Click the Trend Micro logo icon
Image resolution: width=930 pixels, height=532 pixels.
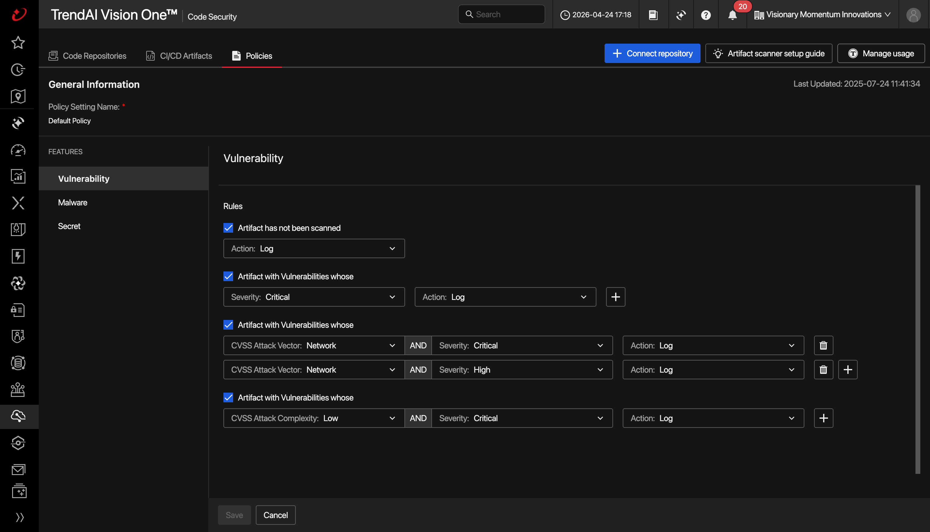coord(19,14)
